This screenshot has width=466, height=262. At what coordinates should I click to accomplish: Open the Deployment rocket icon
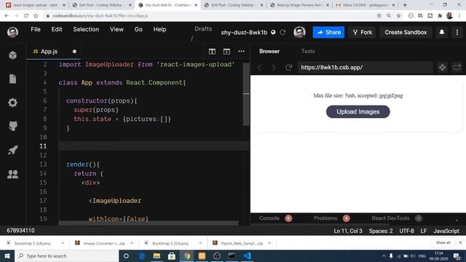point(12,150)
